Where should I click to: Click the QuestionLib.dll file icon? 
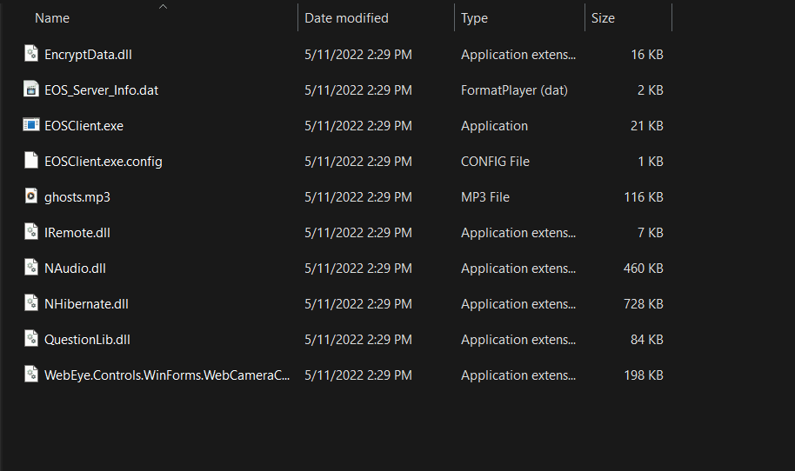[x=31, y=339]
